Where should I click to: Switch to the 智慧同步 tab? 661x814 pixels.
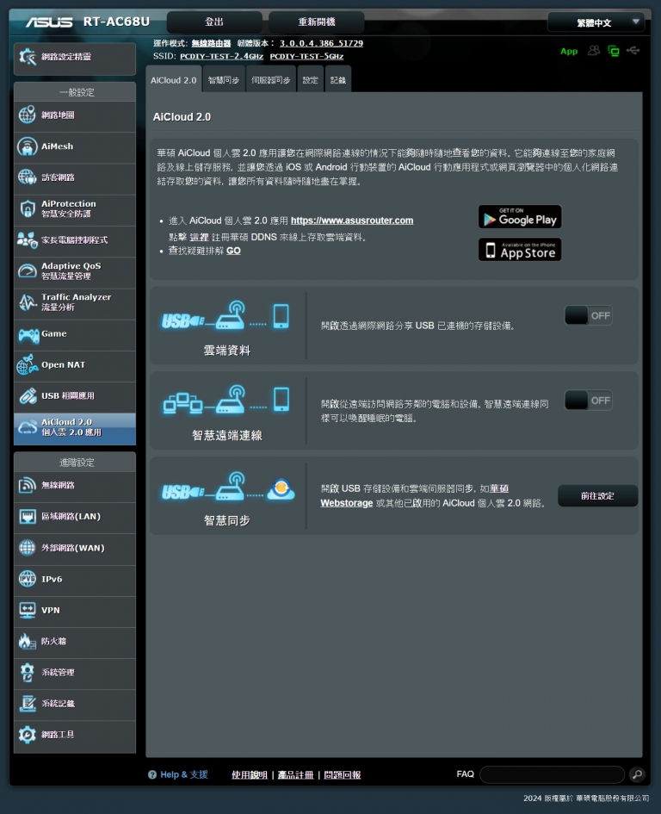click(224, 80)
